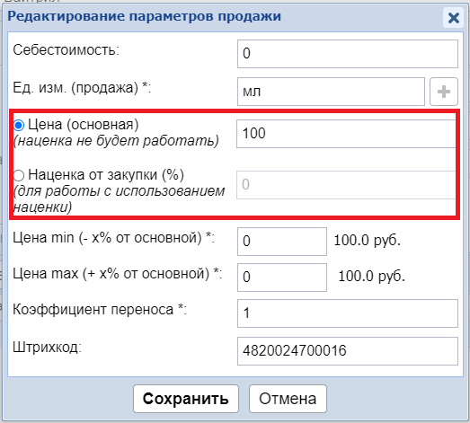470x423 pixels.
Task: Cancel editing with the Отмена button
Action: point(288,399)
